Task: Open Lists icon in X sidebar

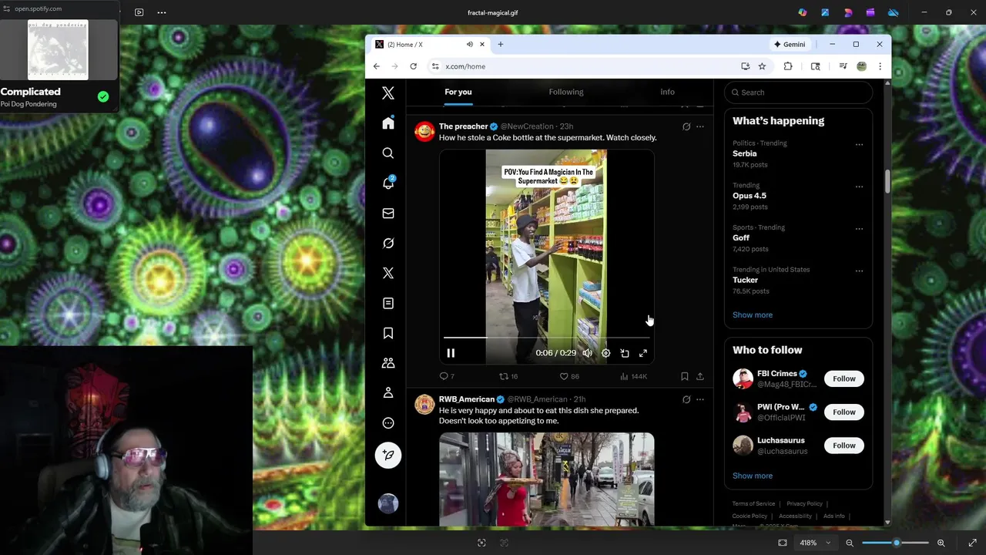Action: click(x=388, y=303)
